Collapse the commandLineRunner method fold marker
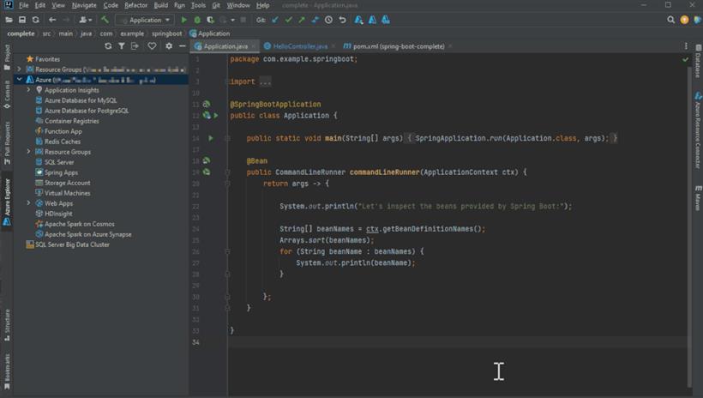This screenshot has height=398, width=703. 227,172
